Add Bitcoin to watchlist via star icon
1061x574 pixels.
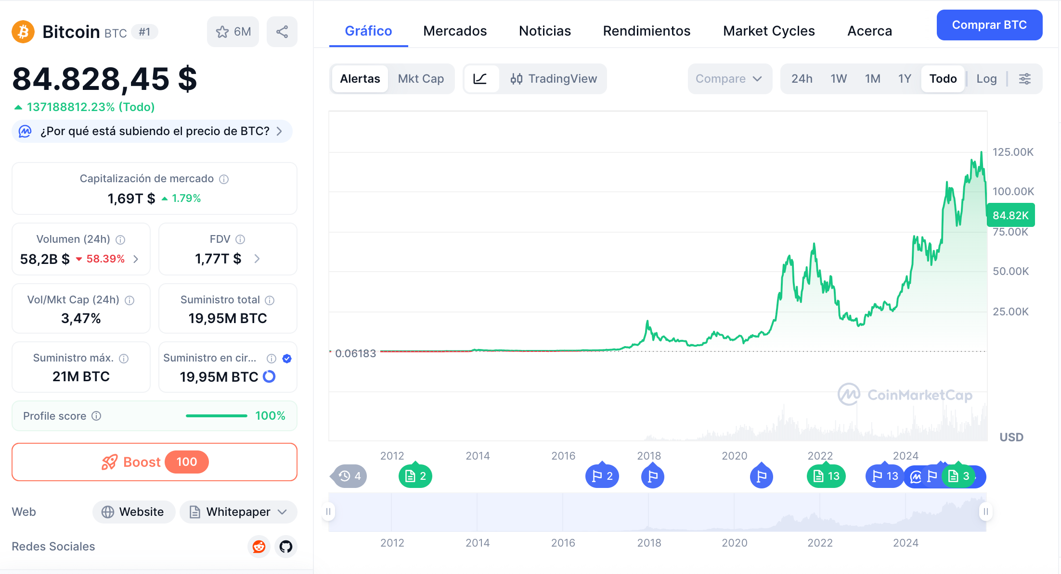click(x=222, y=31)
